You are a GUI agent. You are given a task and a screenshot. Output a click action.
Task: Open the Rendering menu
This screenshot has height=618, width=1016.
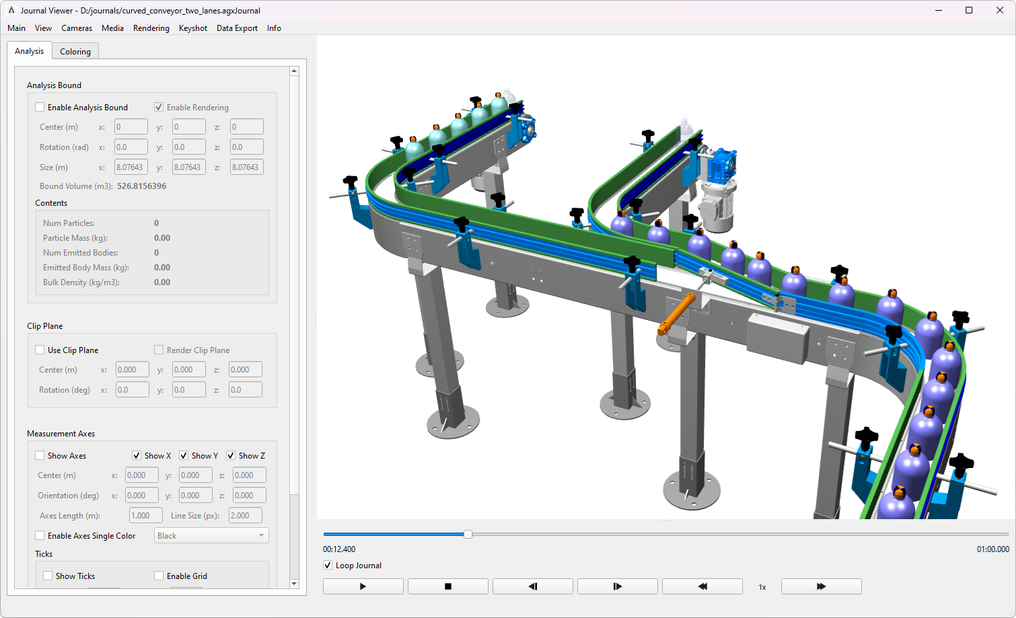(151, 28)
